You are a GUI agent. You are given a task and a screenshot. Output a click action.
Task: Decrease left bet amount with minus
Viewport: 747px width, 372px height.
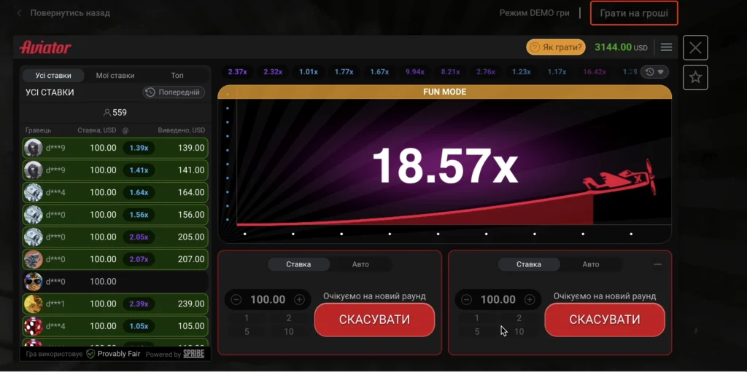(x=236, y=299)
